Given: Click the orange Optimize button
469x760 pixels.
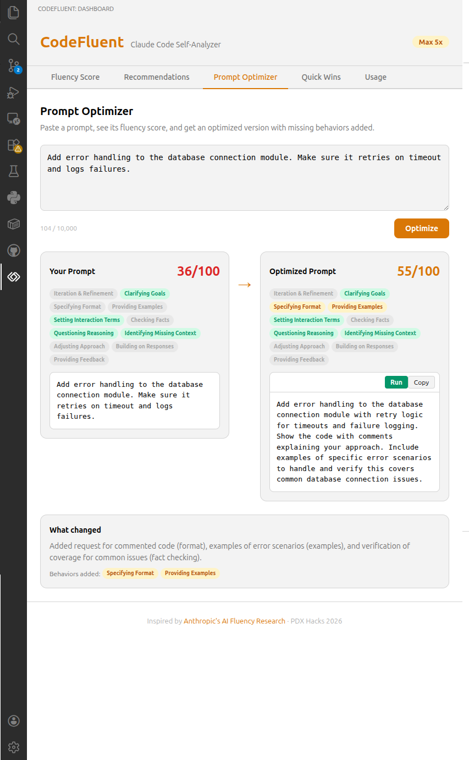Looking at the screenshot, I should [x=422, y=228].
